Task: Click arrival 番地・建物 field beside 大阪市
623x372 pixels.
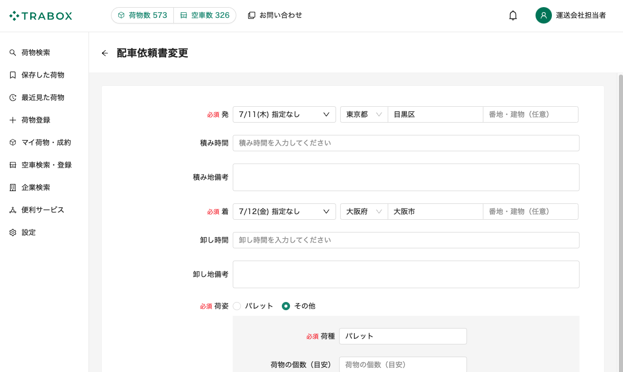Action: pyautogui.click(x=530, y=212)
